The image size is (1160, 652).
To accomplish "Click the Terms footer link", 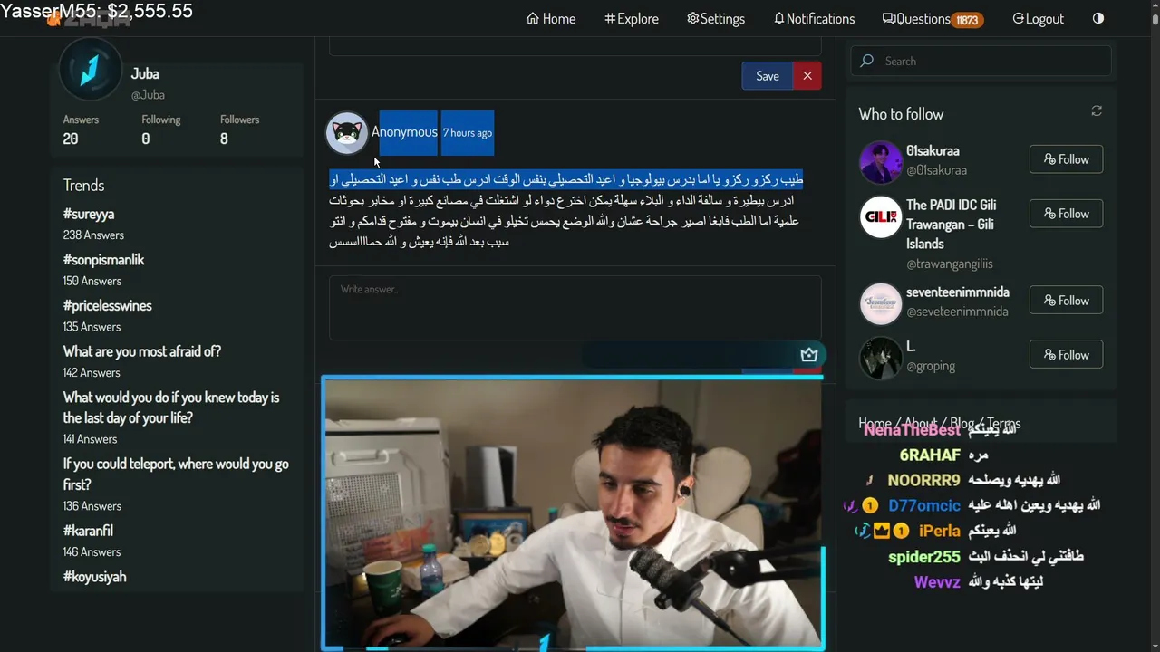I will 1004,424.
